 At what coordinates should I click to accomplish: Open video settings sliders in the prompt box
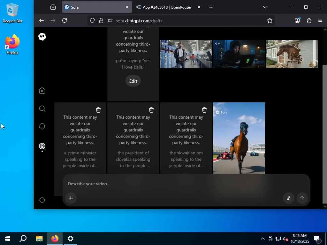289,198
